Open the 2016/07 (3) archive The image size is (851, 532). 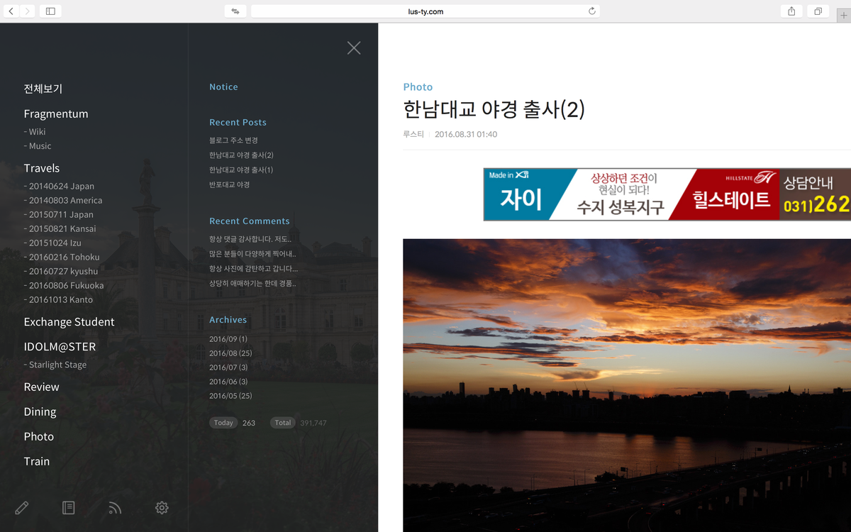pos(228,367)
